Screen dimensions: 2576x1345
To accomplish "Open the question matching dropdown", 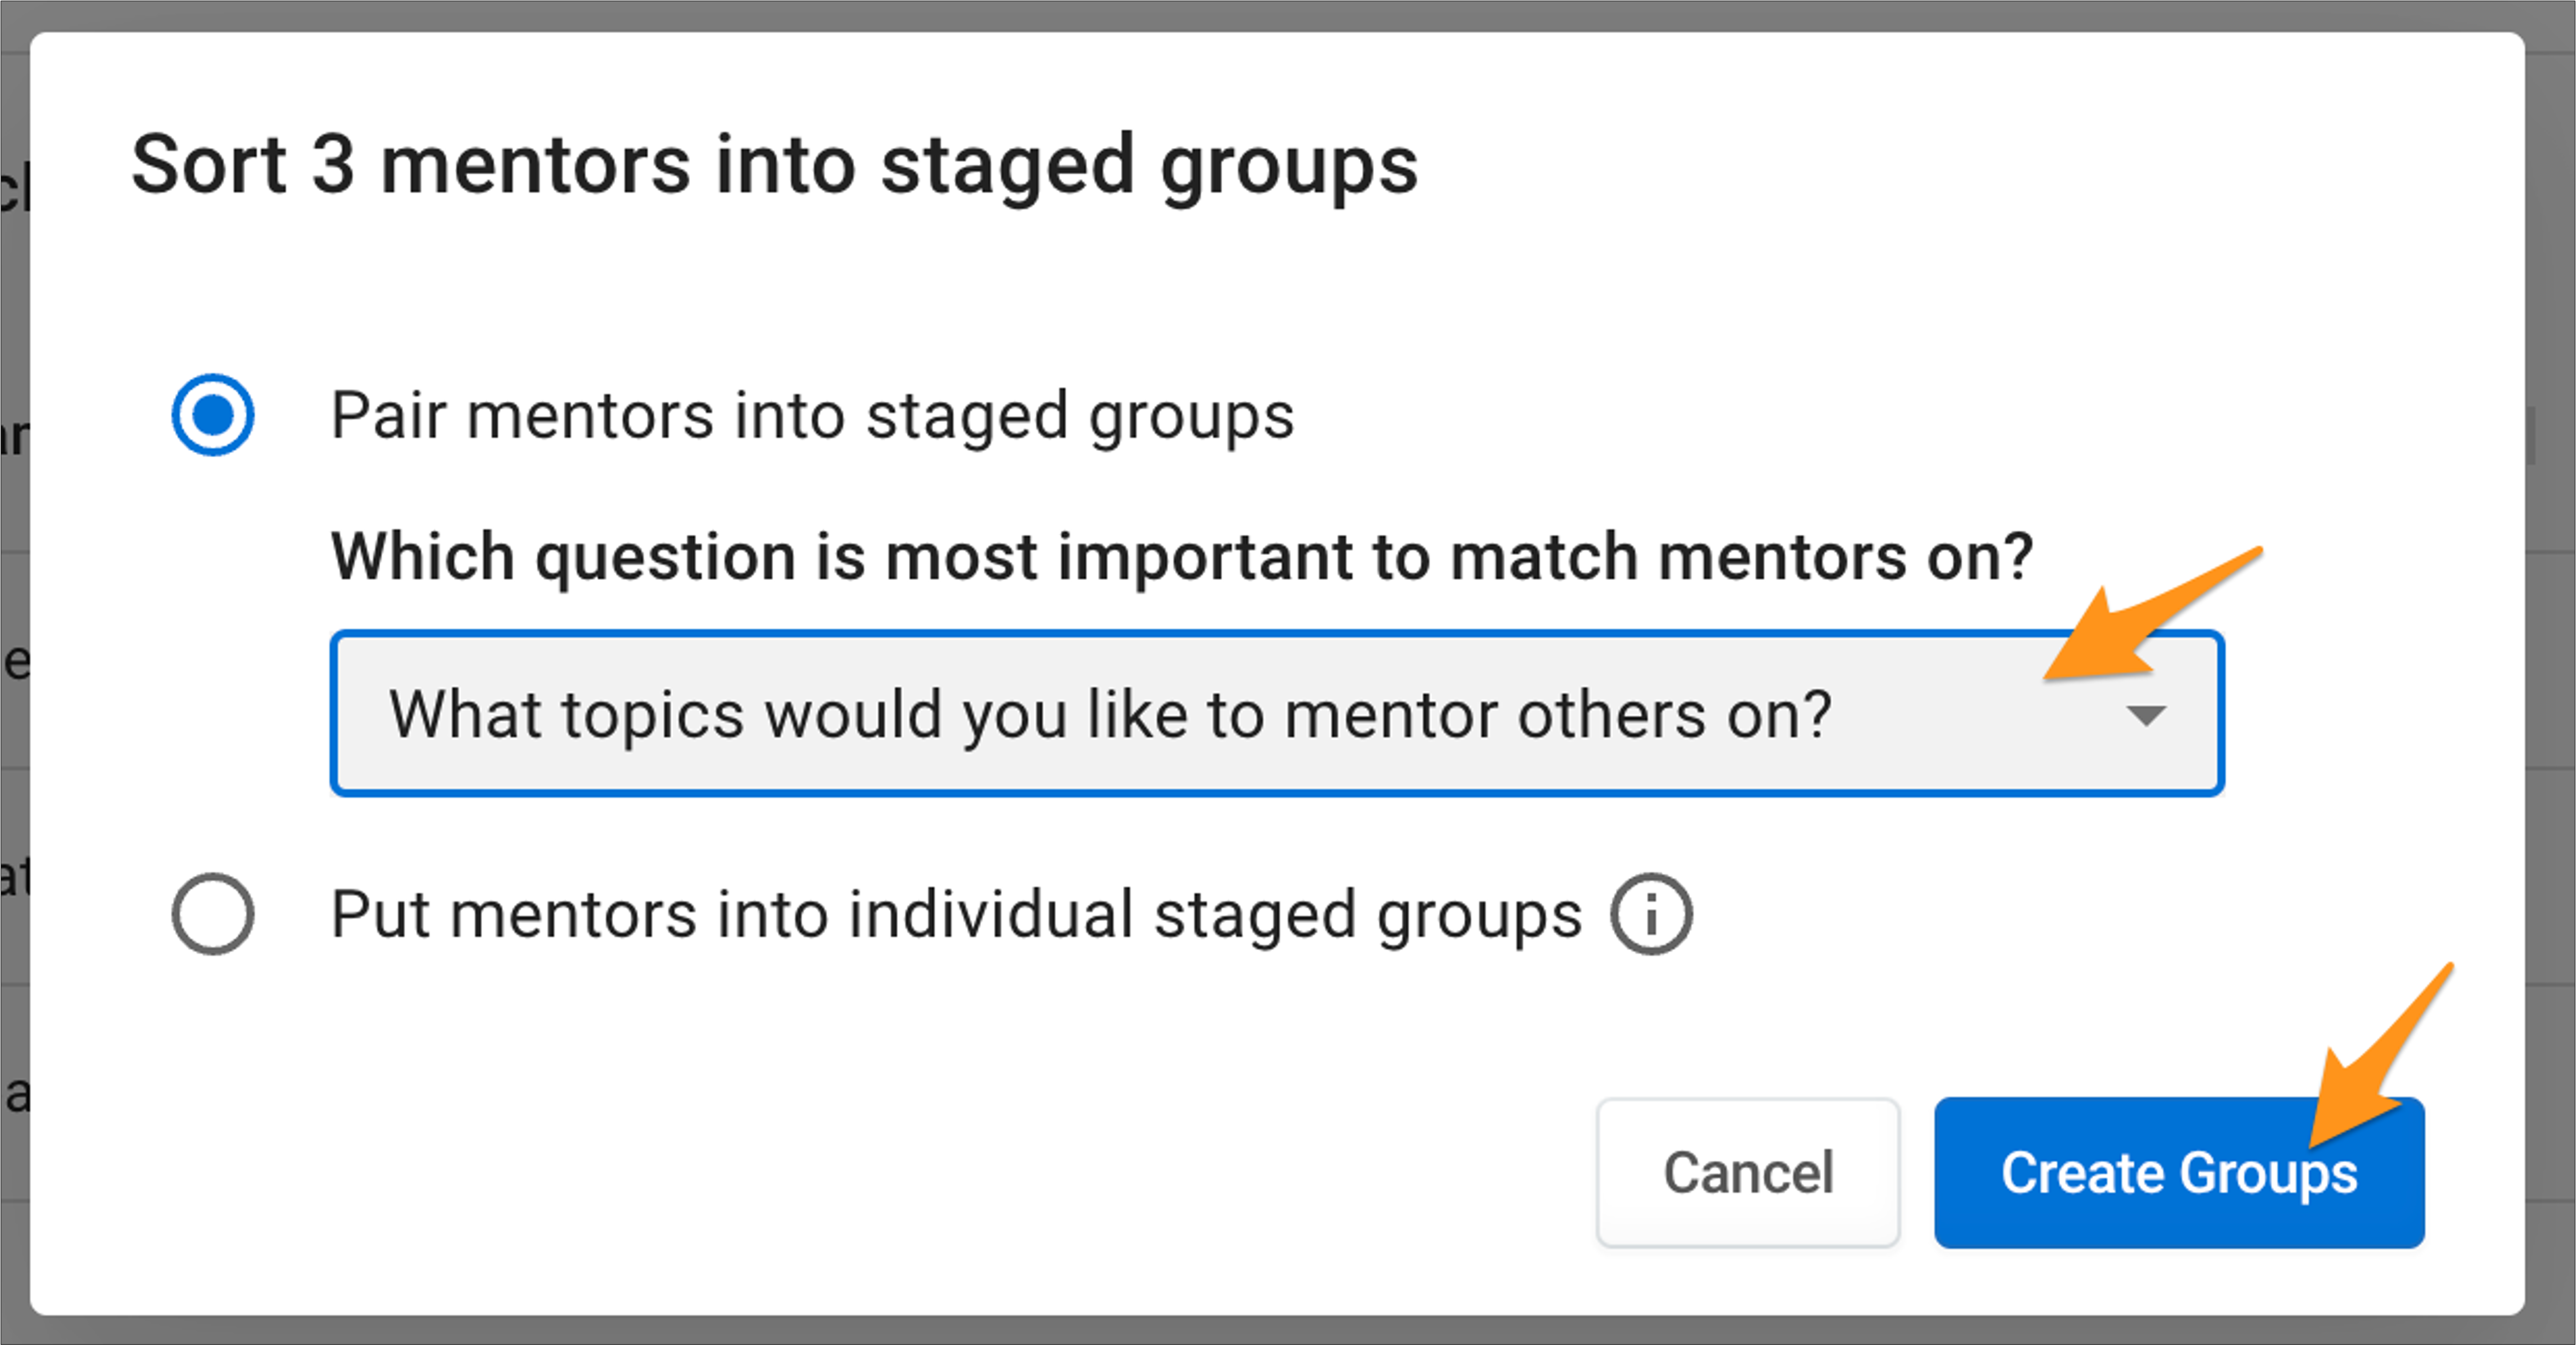I will [1277, 713].
